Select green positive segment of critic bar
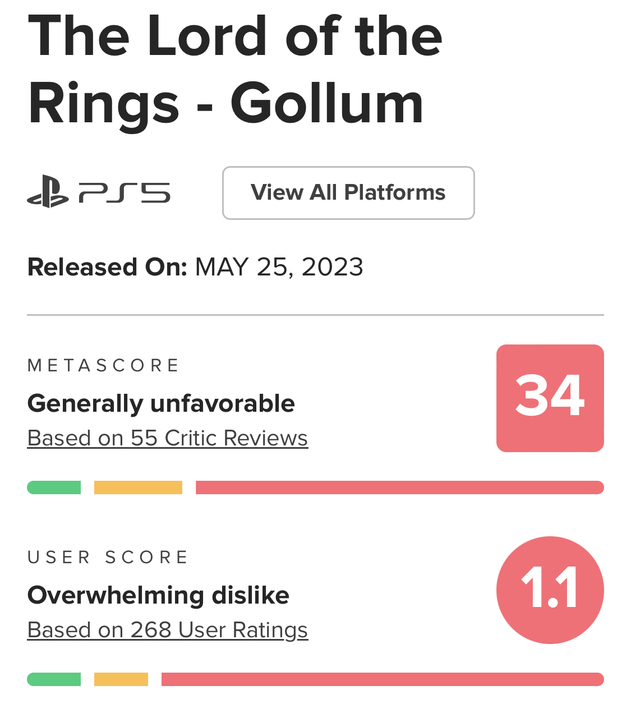631x713 pixels. 54,487
